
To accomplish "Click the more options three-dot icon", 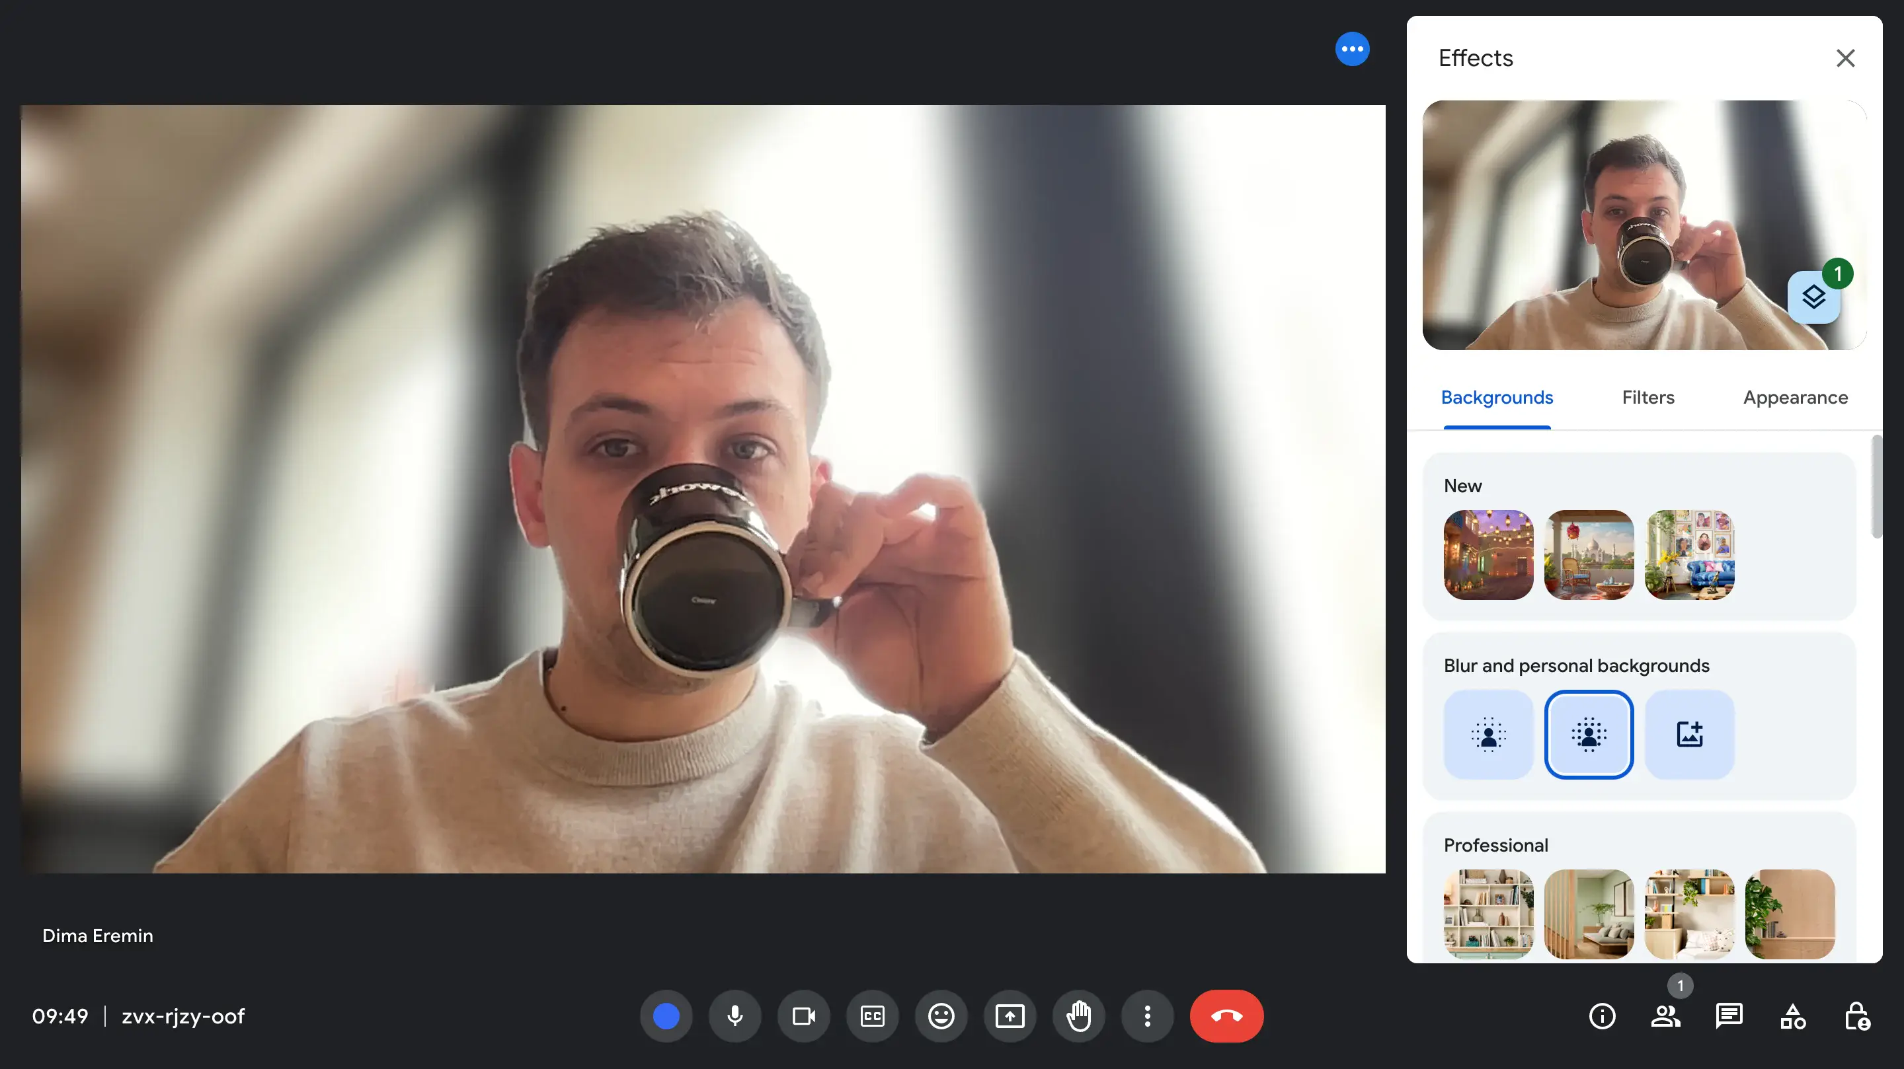I will [1147, 1015].
